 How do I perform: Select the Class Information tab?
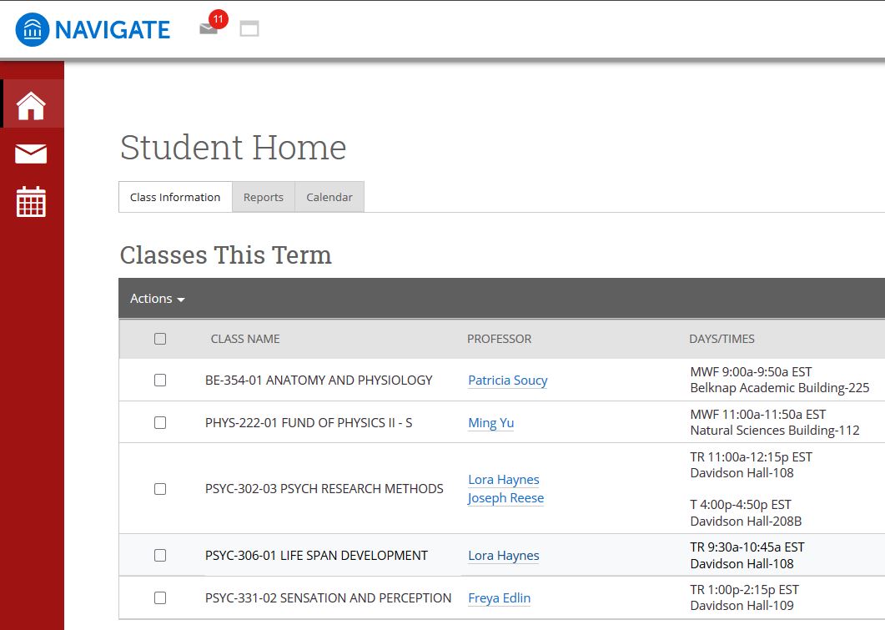[x=175, y=198]
